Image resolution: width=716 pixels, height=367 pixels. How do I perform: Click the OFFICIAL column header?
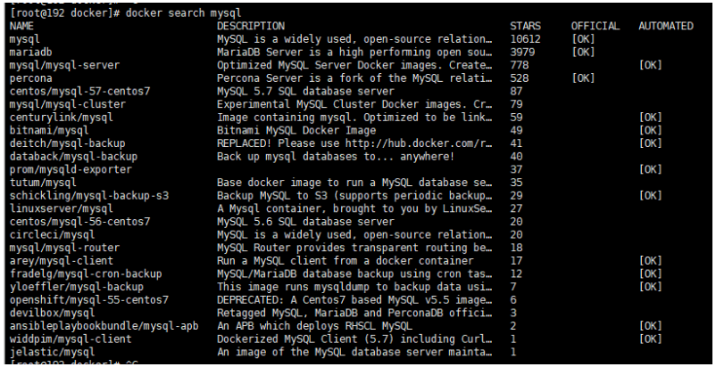coord(595,26)
